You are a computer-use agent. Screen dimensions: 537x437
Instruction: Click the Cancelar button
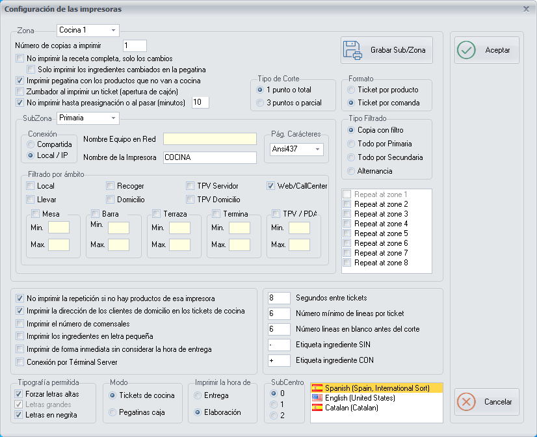pyautogui.click(x=486, y=402)
